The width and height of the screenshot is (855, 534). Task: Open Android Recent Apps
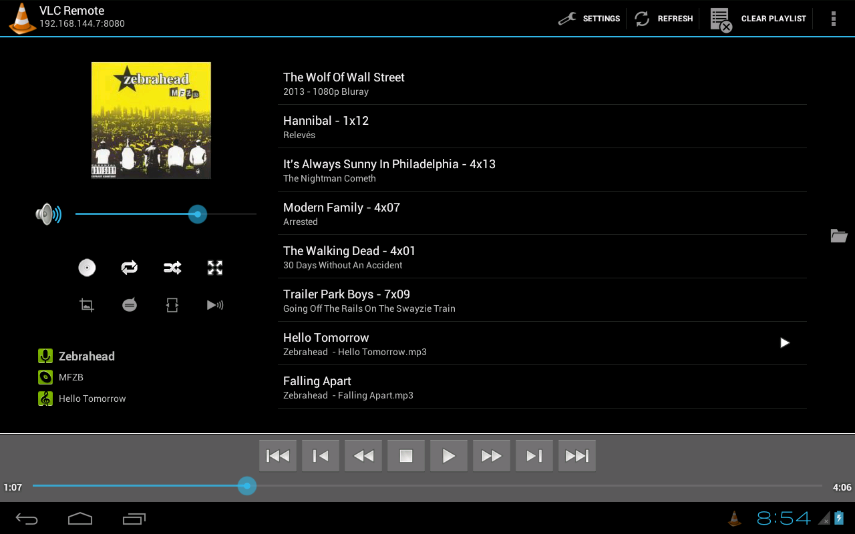point(134,519)
